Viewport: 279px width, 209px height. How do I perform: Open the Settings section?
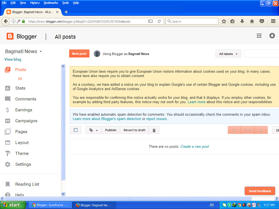(23, 164)
